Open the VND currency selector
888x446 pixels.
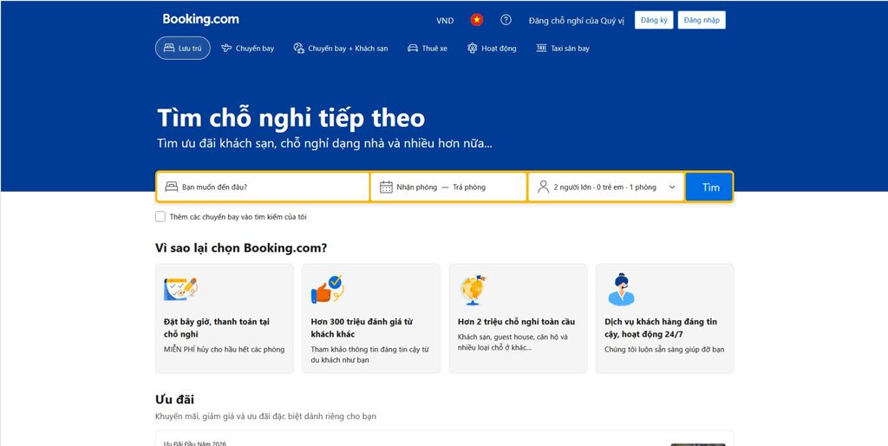point(445,20)
